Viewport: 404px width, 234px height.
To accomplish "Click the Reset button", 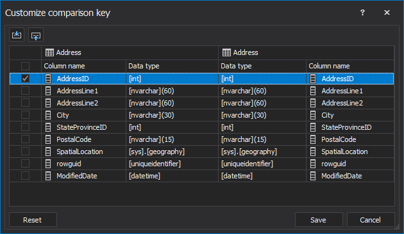I will (33, 220).
